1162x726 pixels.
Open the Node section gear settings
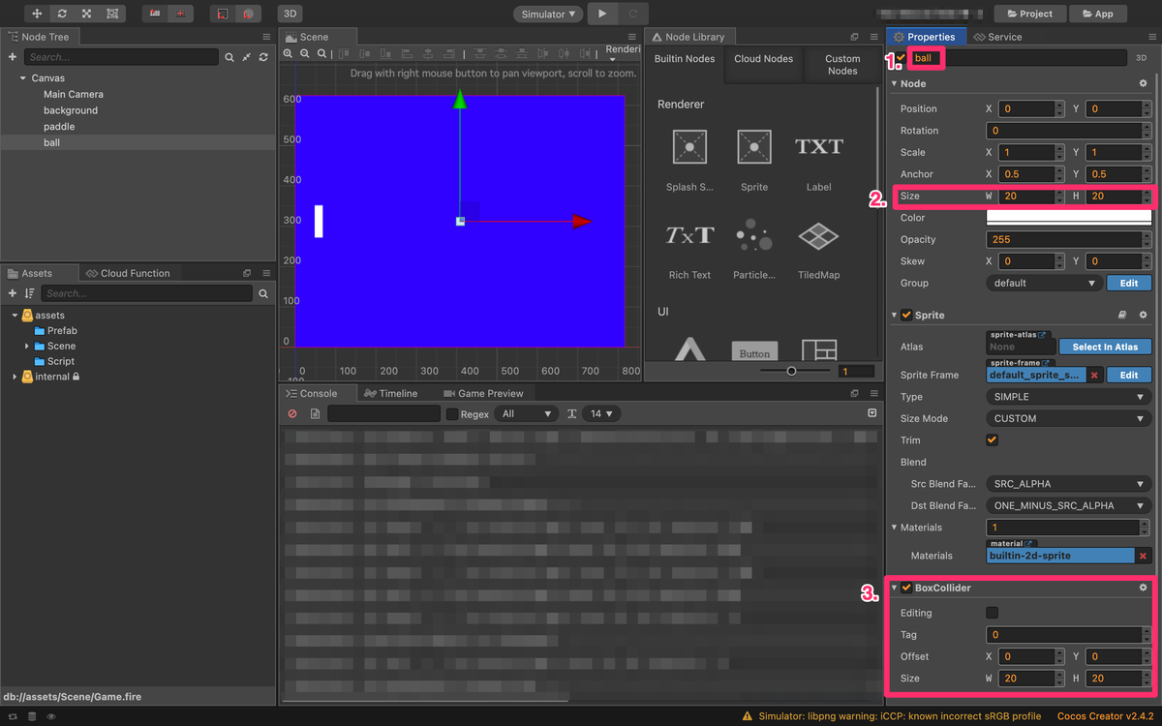pyautogui.click(x=1143, y=84)
